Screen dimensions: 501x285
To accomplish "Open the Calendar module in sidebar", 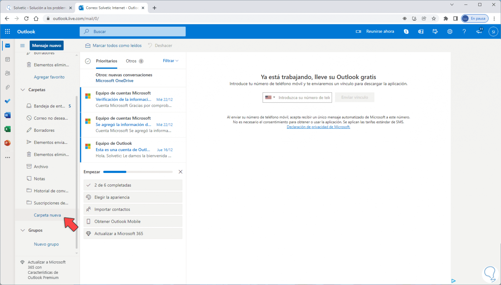I will (8, 59).
